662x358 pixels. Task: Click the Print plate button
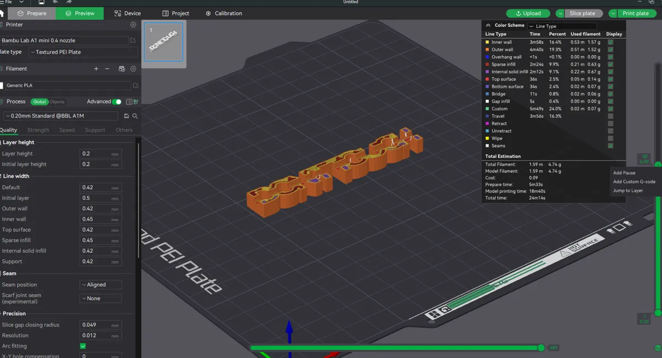click(x=636, y=13)
